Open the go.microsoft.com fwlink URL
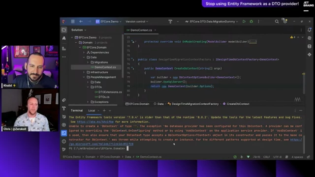The height and width of the screenshot is (177, 315). 101,144
